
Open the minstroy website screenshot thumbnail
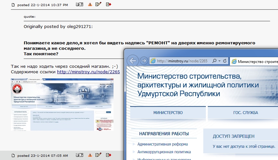click(x=62, y=105)
